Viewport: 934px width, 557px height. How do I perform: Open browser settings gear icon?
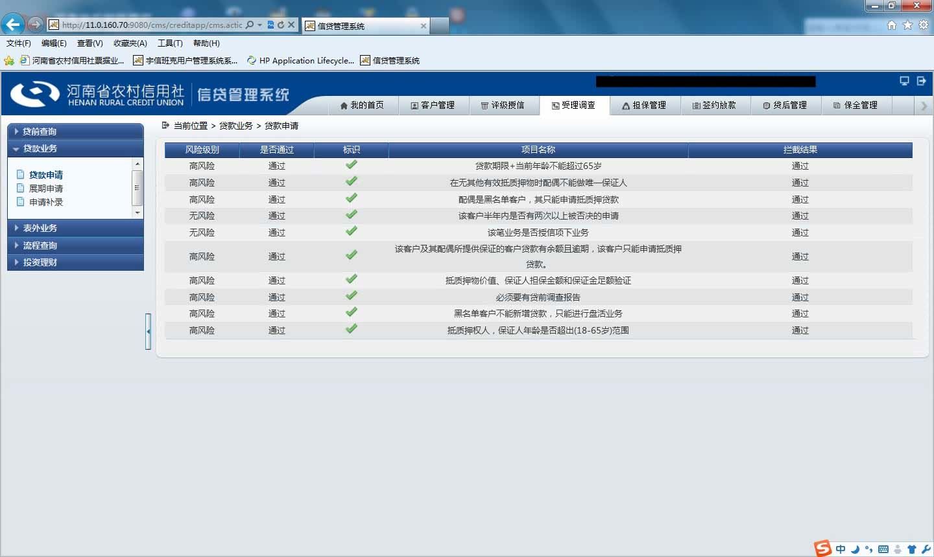923,25
